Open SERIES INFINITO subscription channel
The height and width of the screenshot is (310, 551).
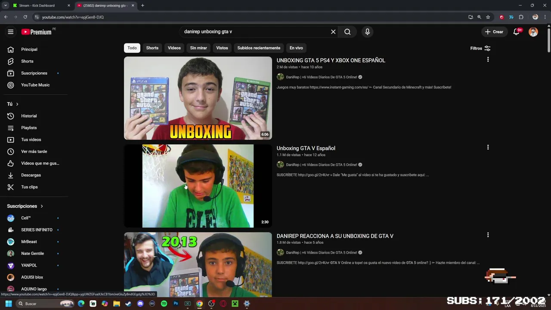click(x=37, y=230)
